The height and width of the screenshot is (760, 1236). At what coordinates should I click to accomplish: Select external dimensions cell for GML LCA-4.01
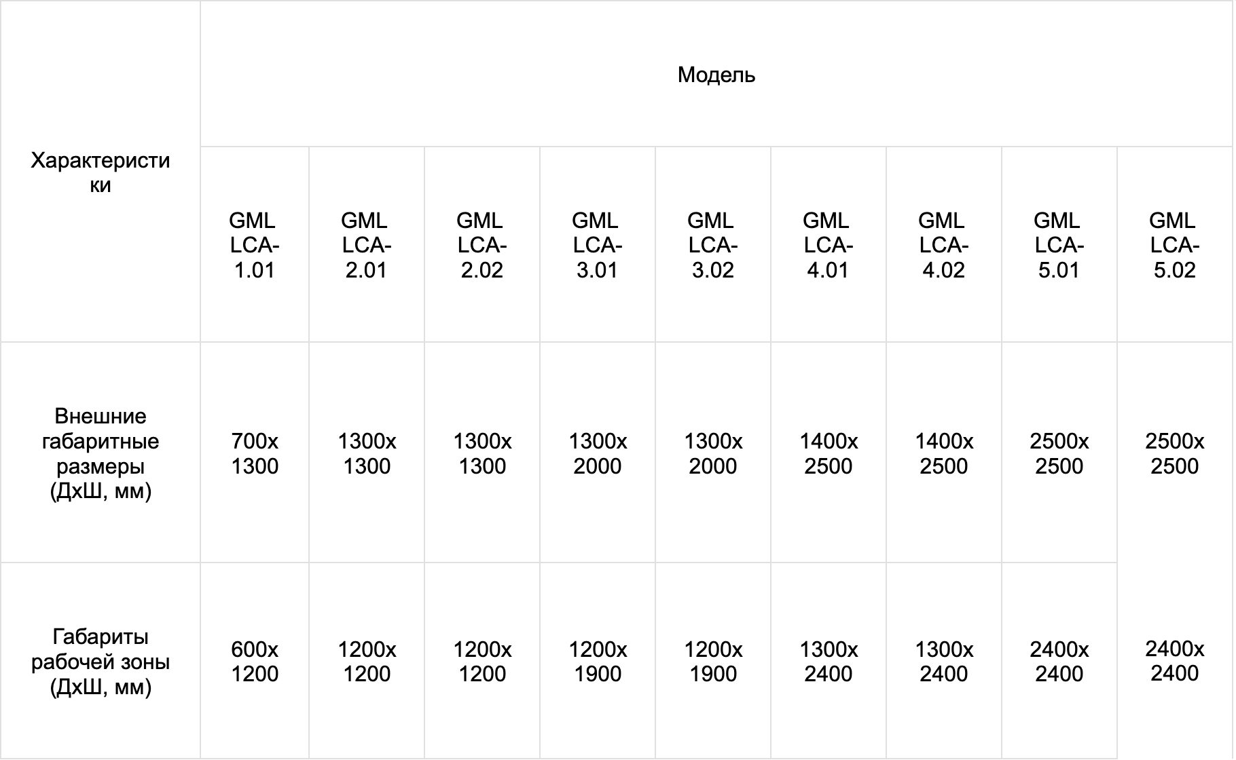(x=829, y=453)
